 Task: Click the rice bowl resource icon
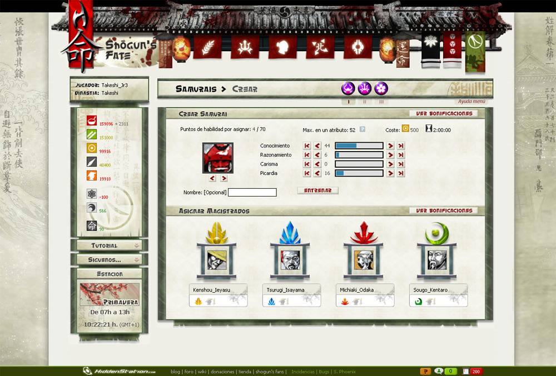[x=92, y=121]
